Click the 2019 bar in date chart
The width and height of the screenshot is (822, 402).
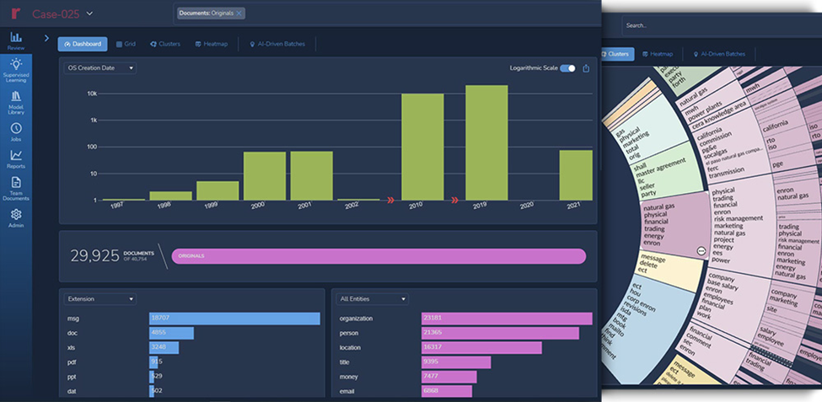click(486, 142)
